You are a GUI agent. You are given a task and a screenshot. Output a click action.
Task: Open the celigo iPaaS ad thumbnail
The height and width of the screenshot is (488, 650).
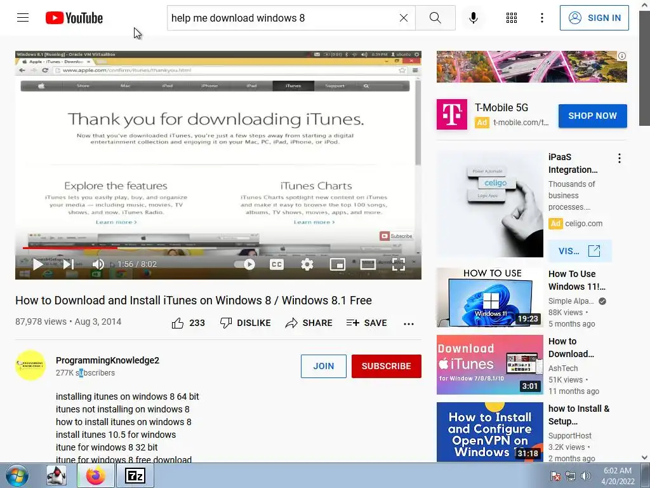(489, 204)
